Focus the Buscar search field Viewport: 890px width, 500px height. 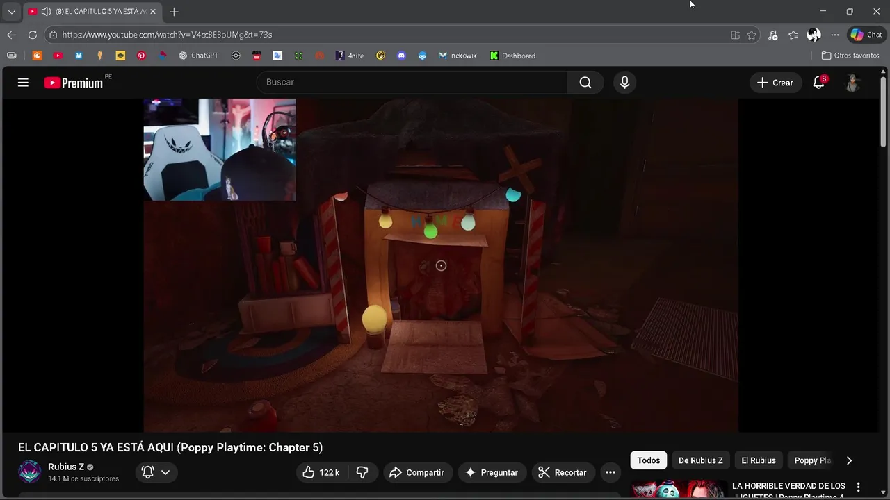click(x=412, y=83)
